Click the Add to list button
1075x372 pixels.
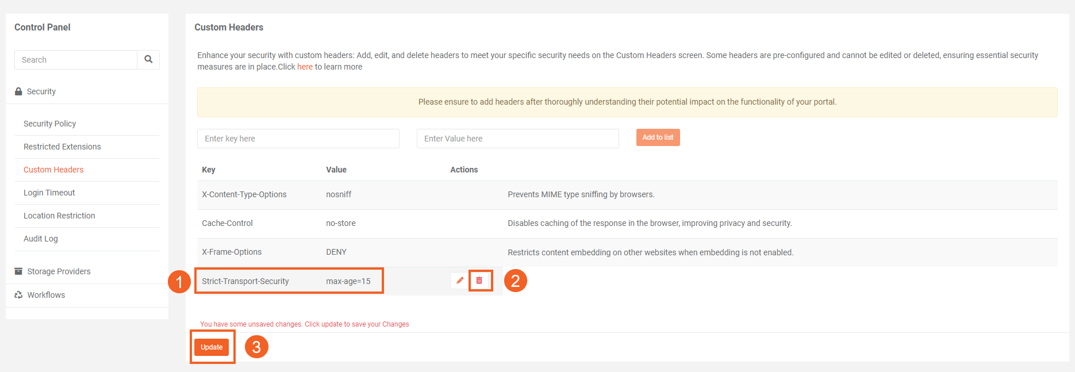point(658,137)
